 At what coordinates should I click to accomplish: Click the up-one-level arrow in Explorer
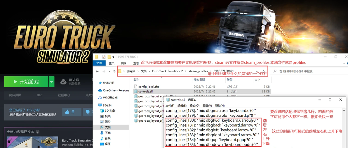click(x=114, y=71)
